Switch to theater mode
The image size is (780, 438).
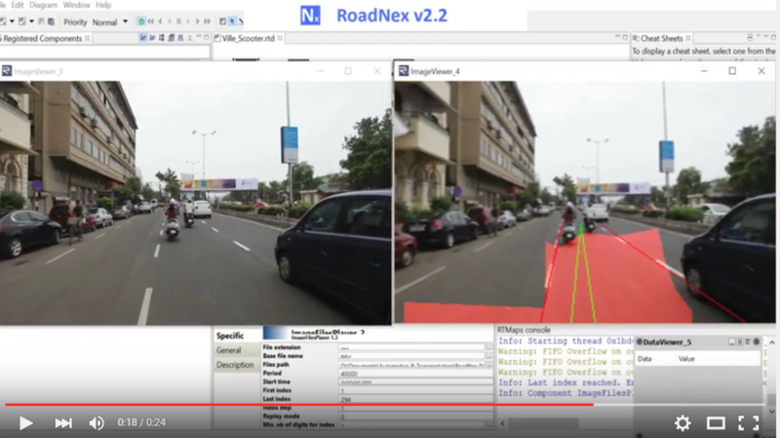tap(716, 423)
